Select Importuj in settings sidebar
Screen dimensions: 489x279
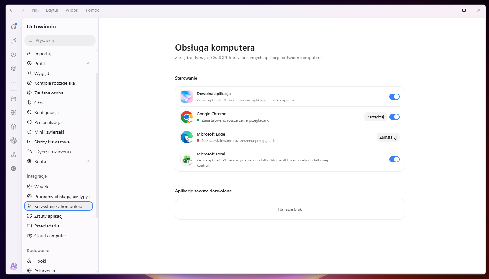[58, 54]
